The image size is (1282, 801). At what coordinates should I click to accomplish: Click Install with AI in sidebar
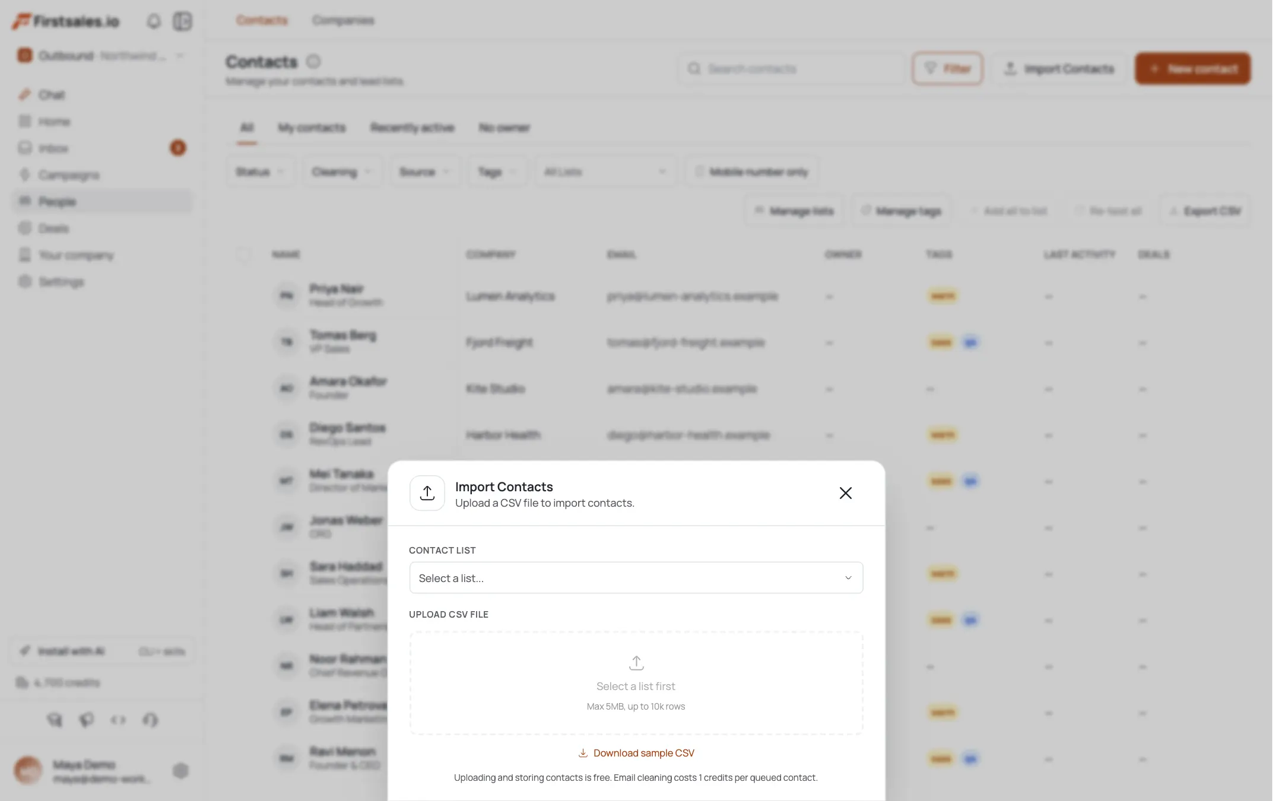[x=102, y=651]
